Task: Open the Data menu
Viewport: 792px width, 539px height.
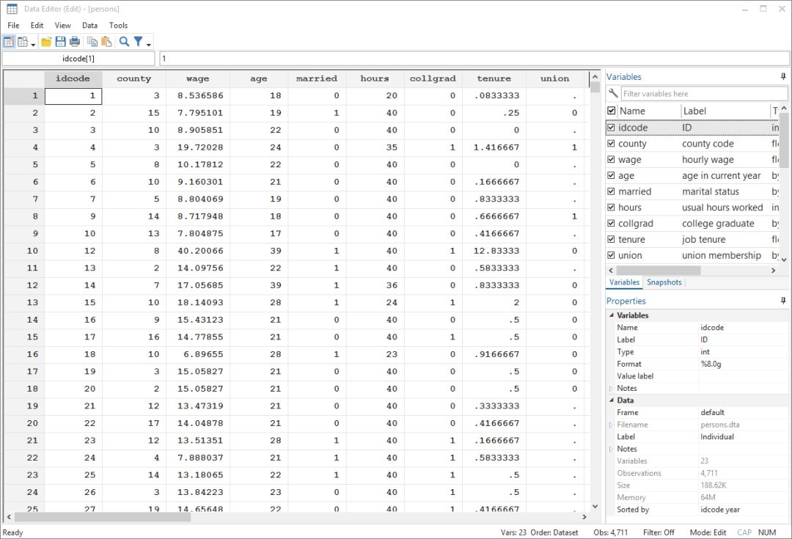Action: point(89,25)
